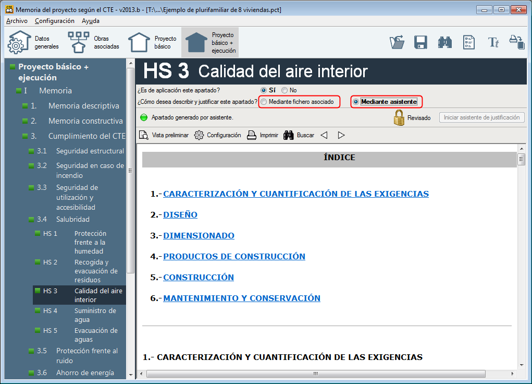532x384 pixels.
Task: Click Imprimir printer button
Action: pos(263,135)
